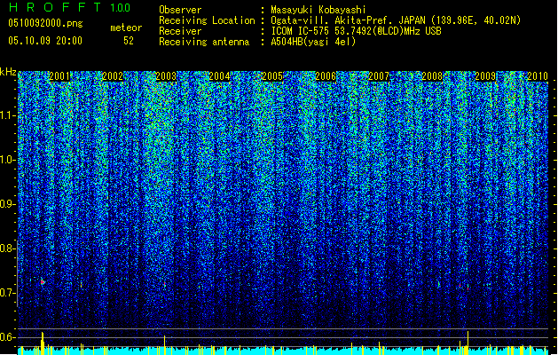
Task: Click the file name 0510092000.png
Action: (45, 23)
